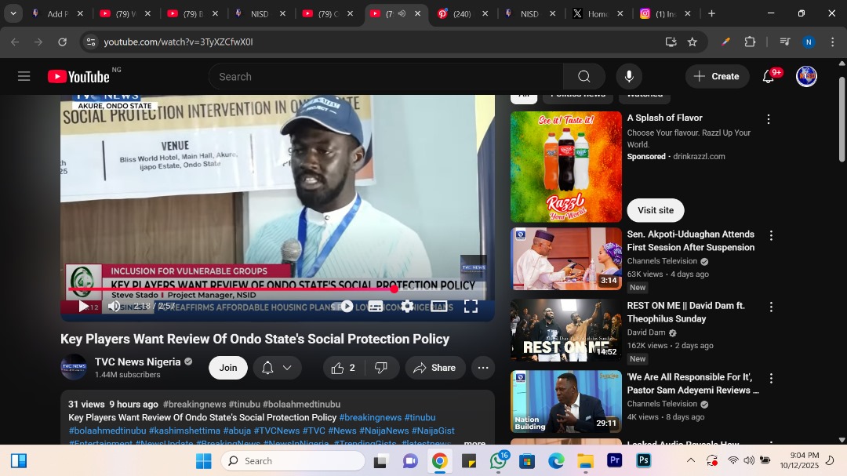
Task: Open options for REST ON ME video
Action: coord(771,307)
